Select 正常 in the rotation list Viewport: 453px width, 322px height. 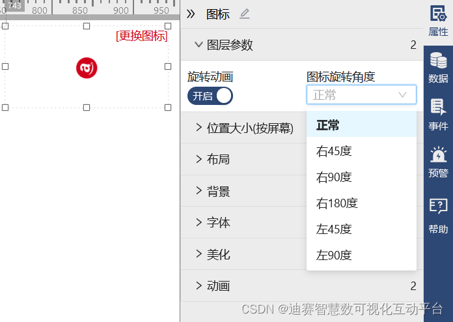click(361, 124)
